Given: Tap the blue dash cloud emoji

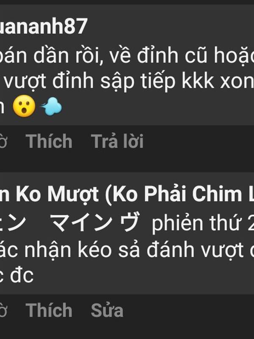Looking at the screenshot, I should coord(51,106).
